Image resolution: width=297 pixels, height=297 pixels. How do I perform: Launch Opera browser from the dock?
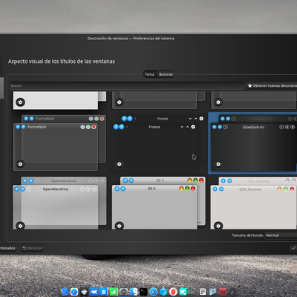point(173,292)
